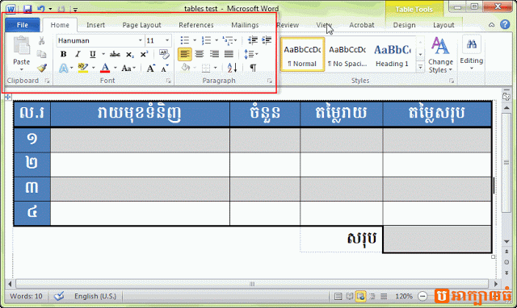Click the Shrink Font icon
This screenshot has width=517, height=308.
[165, 68]
